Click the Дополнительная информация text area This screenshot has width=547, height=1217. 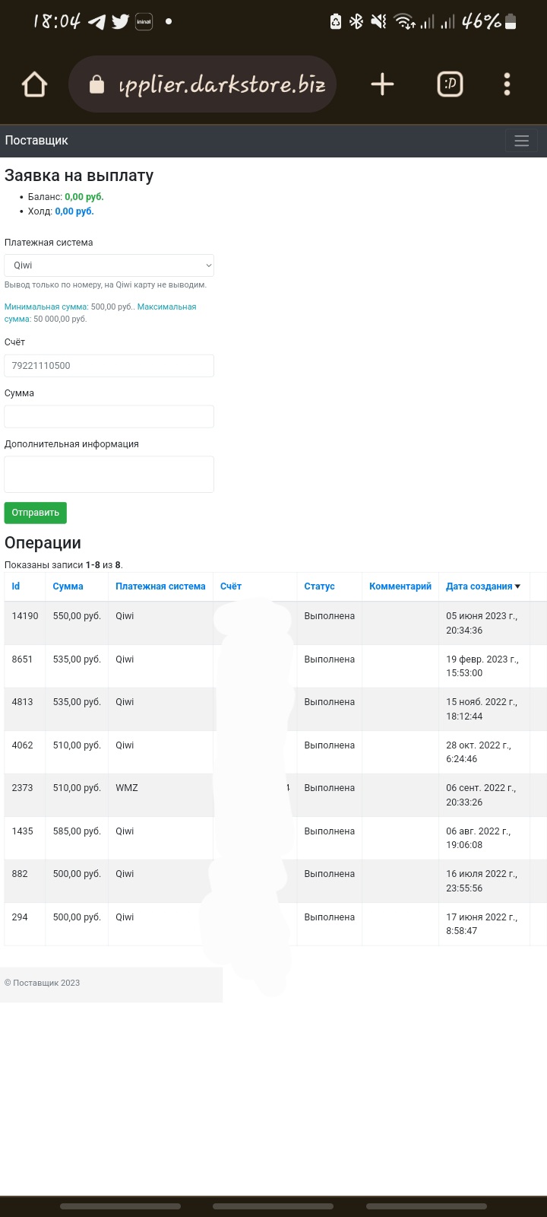tap(109, 474)
